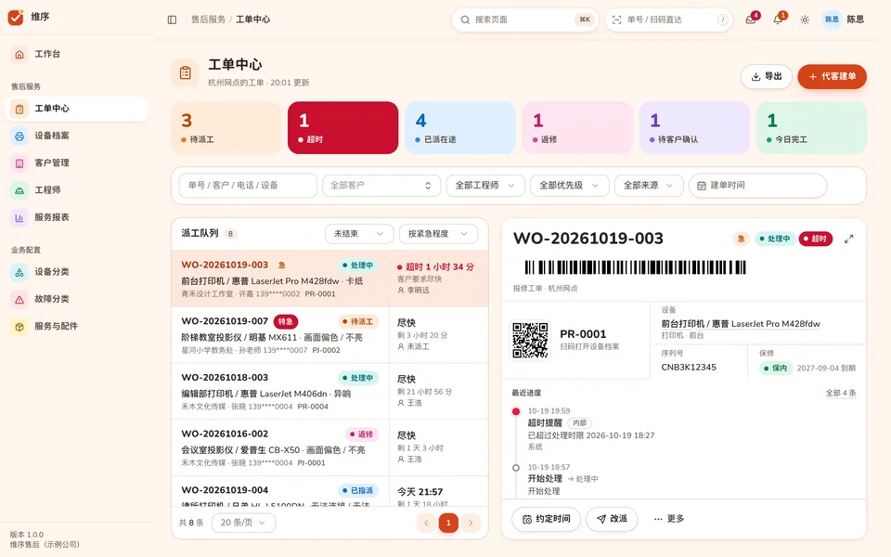
Task: Focus the 建单时间 date field
Action: pyautogui.click(x=757, y=186)
